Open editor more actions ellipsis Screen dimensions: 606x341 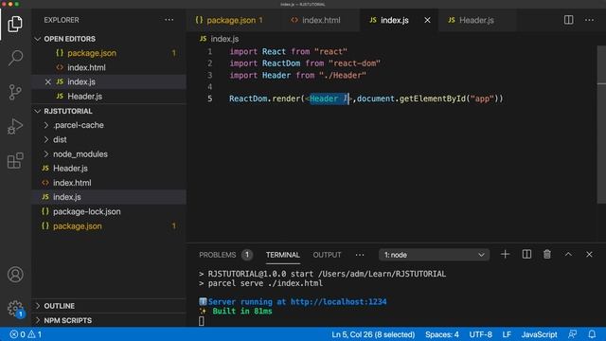point(589,20)
